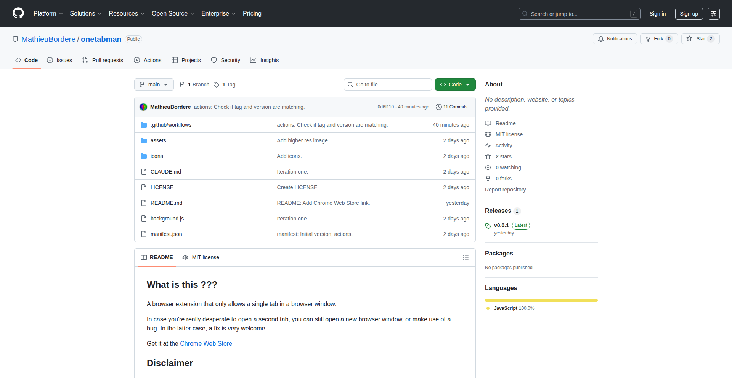Focus the Go to file search field
This screenshot has width=732, height=378.
(387, 85)
